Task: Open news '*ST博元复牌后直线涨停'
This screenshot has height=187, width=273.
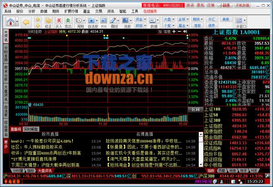Action: 34,159
